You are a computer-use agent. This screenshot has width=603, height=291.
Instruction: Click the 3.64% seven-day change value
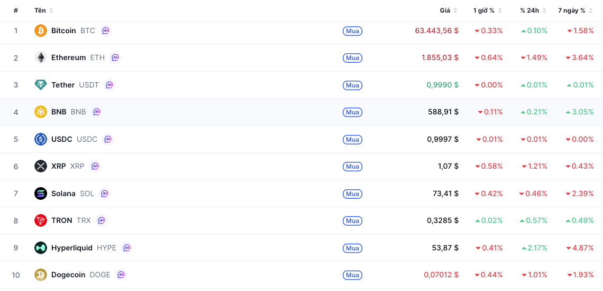[580, 57]
